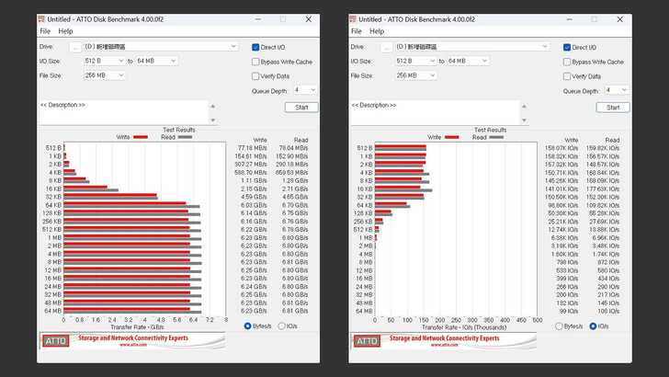The image size is (669, 377).
Task: Enable Verify Data in left window
Action: 255,76
